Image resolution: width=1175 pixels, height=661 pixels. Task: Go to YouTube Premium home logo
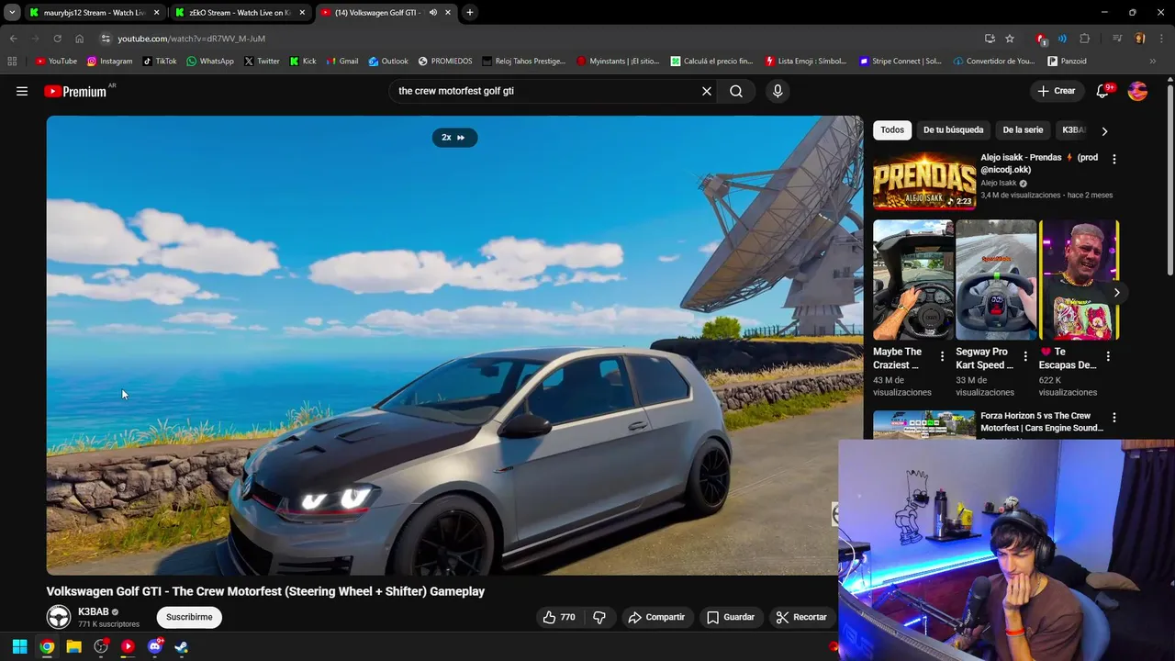coord(75,91)
